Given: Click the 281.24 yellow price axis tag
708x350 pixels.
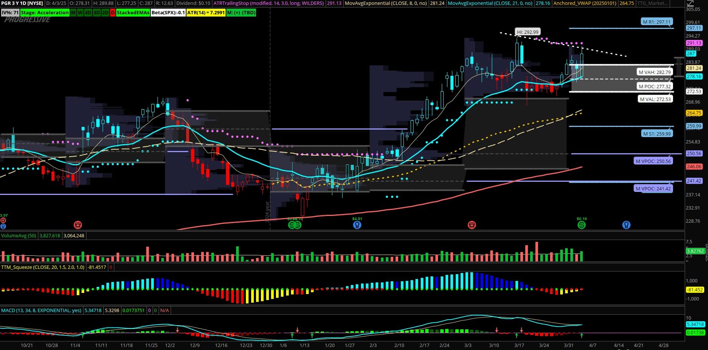Looking at the screenshot, I should tap(694, 68).
